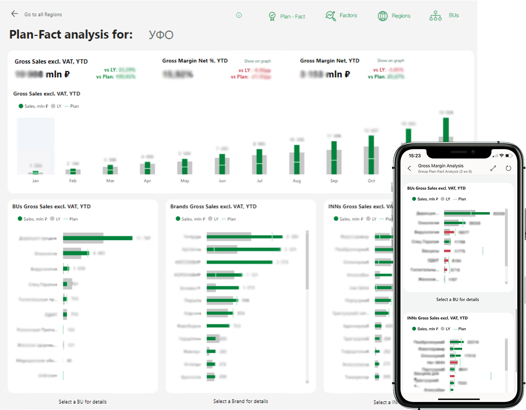The width and height of the screenshot is (526, 410).
Task: Tap the refresh icon in phone header
Action: [x=508, y=168]
